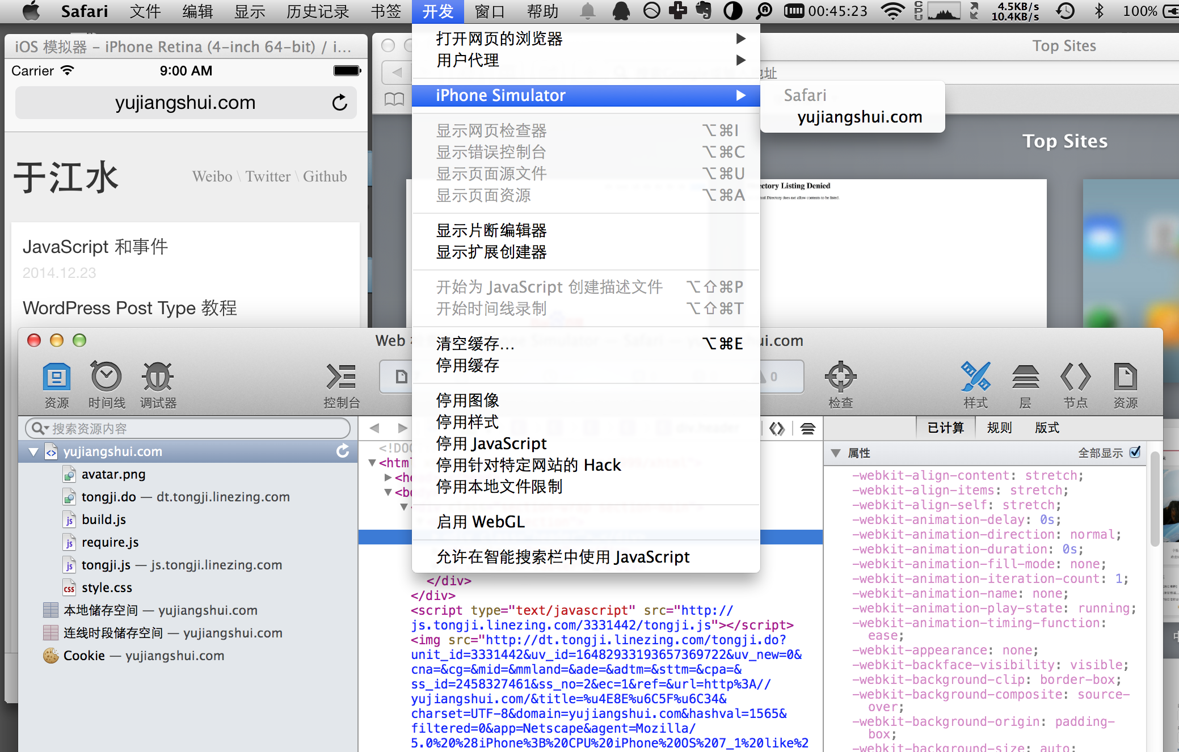Select avatar.png in resource list
Image resolution: width=1179 pixels, height=752 pixels.
pos(188,474)
